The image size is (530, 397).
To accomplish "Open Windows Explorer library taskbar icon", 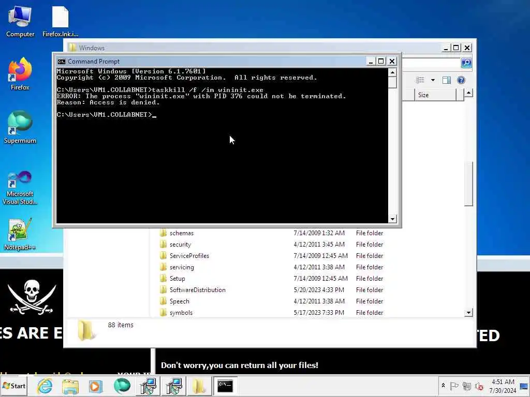I will click(70, 386).
